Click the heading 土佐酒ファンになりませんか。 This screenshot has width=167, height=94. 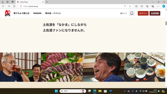64,30
